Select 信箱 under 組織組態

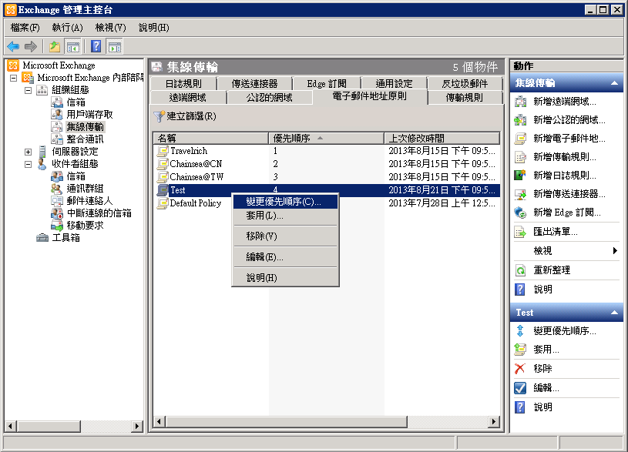click(x=76, y=102)
